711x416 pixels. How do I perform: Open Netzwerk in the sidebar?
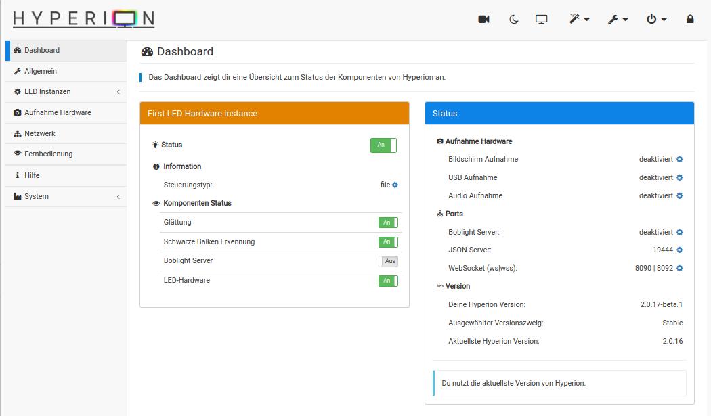pyautogui.click(x=66, y=133)
